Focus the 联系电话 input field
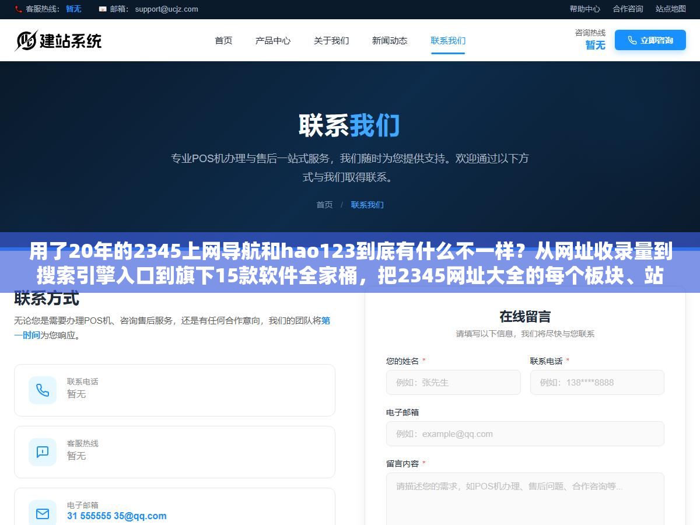 pyautogui.click(x=597, y=383)
